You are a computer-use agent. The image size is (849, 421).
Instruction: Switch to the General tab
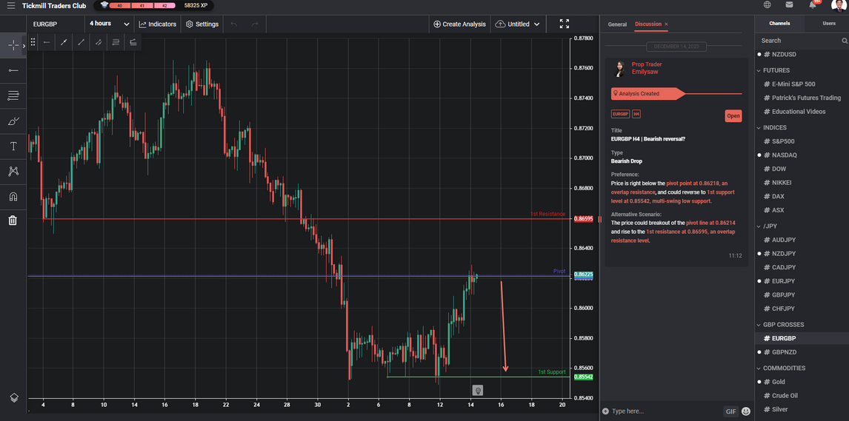pos(617,24)
